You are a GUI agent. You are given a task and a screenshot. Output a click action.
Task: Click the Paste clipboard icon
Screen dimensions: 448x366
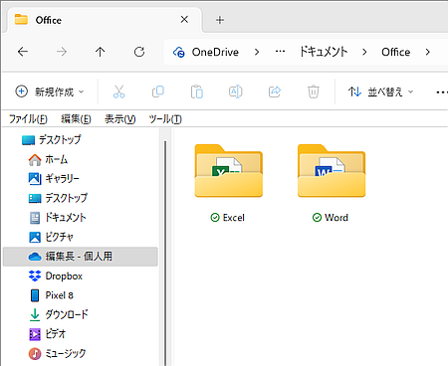[x=197, y=91]
